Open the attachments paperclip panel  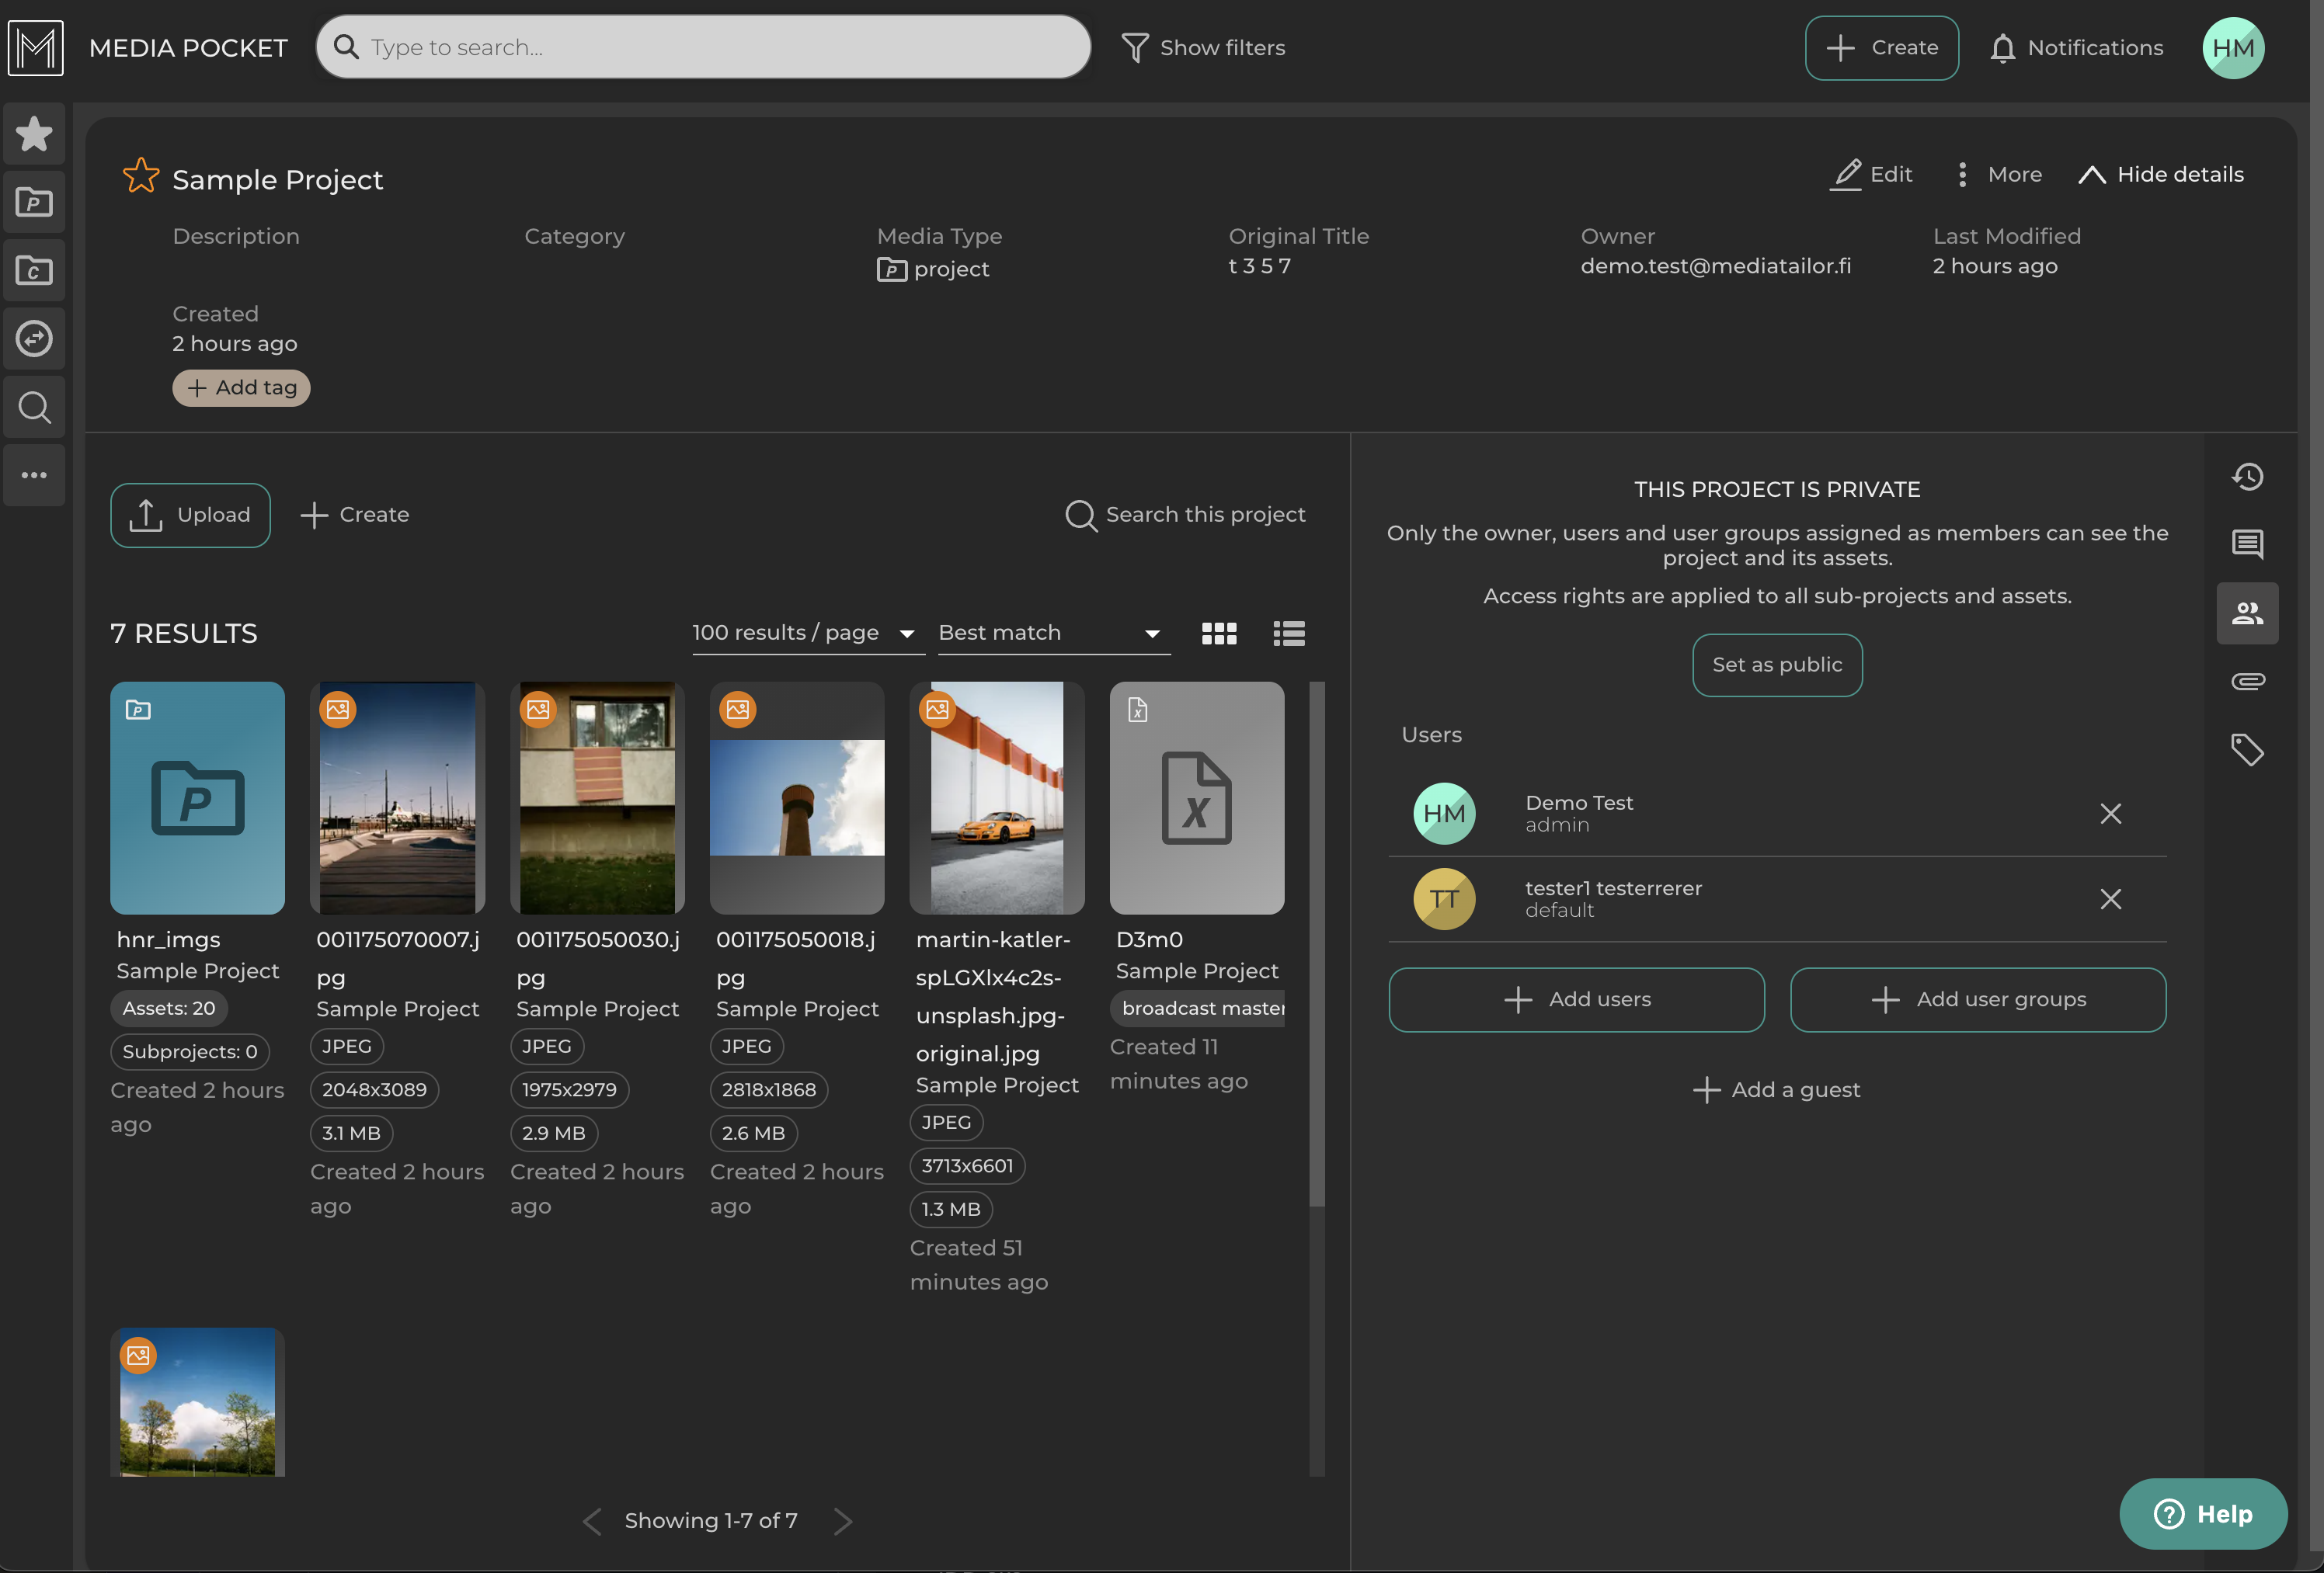[2247, 682]
